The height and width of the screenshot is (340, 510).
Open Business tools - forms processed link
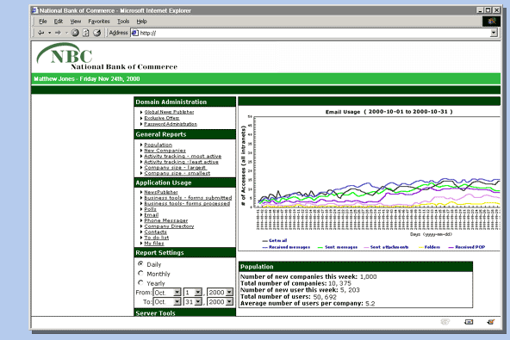point(187,203)
